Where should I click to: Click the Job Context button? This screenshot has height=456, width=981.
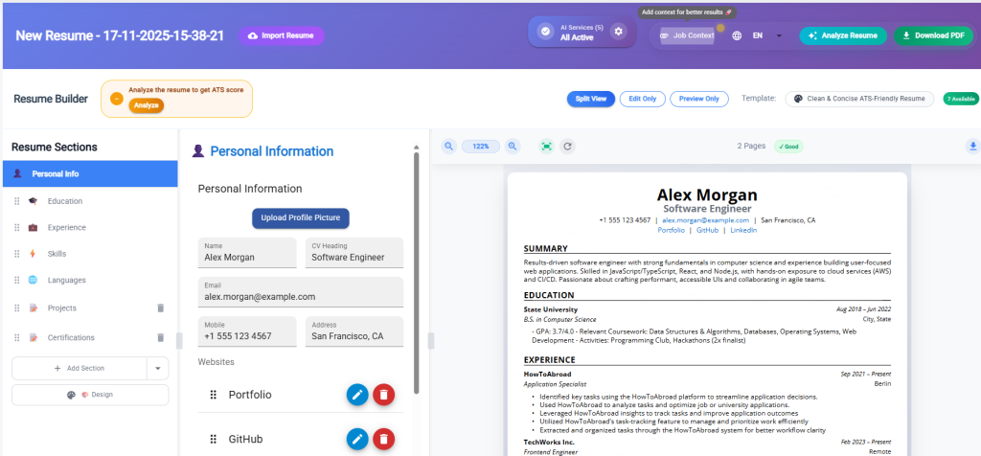click(x=688, y=35)
